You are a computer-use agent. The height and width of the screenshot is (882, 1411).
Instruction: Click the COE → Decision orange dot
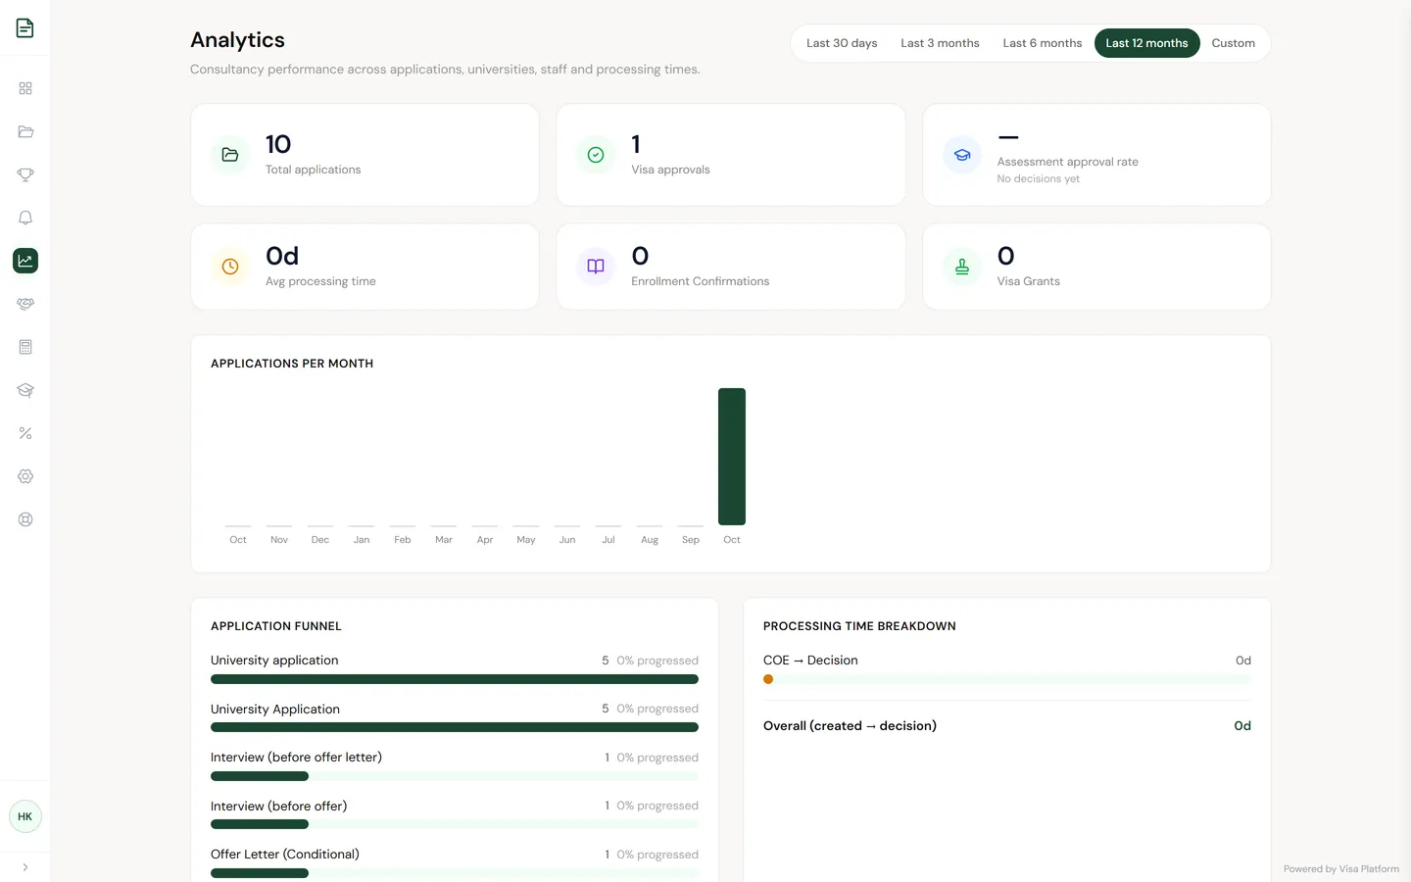tap(768, 679)
